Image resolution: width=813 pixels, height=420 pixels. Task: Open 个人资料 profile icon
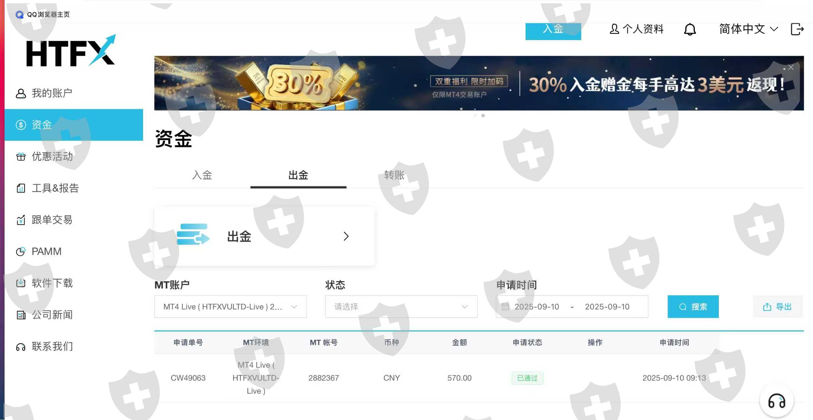615,29
